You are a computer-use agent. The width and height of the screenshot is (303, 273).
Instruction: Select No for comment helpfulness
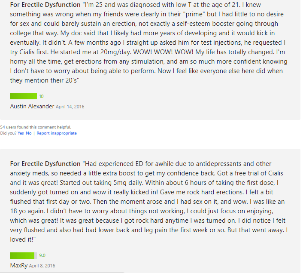[x=29, y=133]
